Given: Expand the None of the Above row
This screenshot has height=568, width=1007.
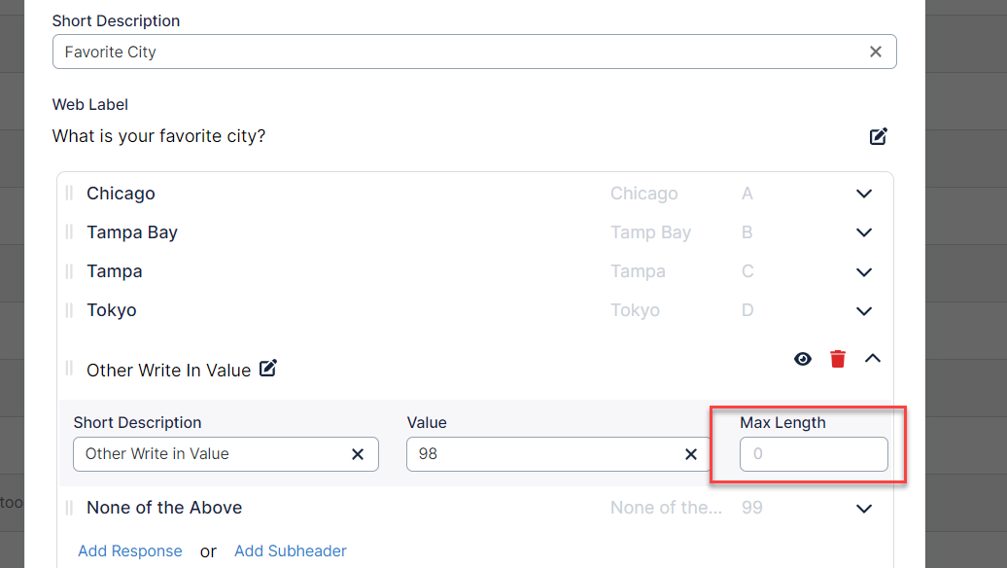Looking at the screenshot, I should [x=863, y=509].
